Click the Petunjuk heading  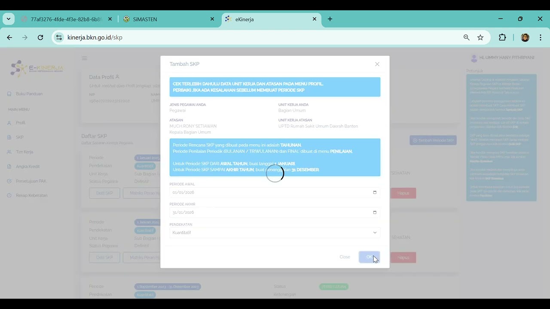pos(475,71)
